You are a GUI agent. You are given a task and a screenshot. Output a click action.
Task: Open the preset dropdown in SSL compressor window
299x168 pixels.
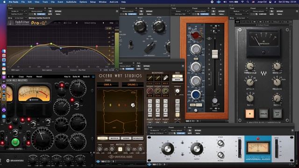(259, 11)
